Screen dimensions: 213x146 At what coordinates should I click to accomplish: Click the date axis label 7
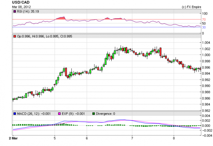point(132,138)
